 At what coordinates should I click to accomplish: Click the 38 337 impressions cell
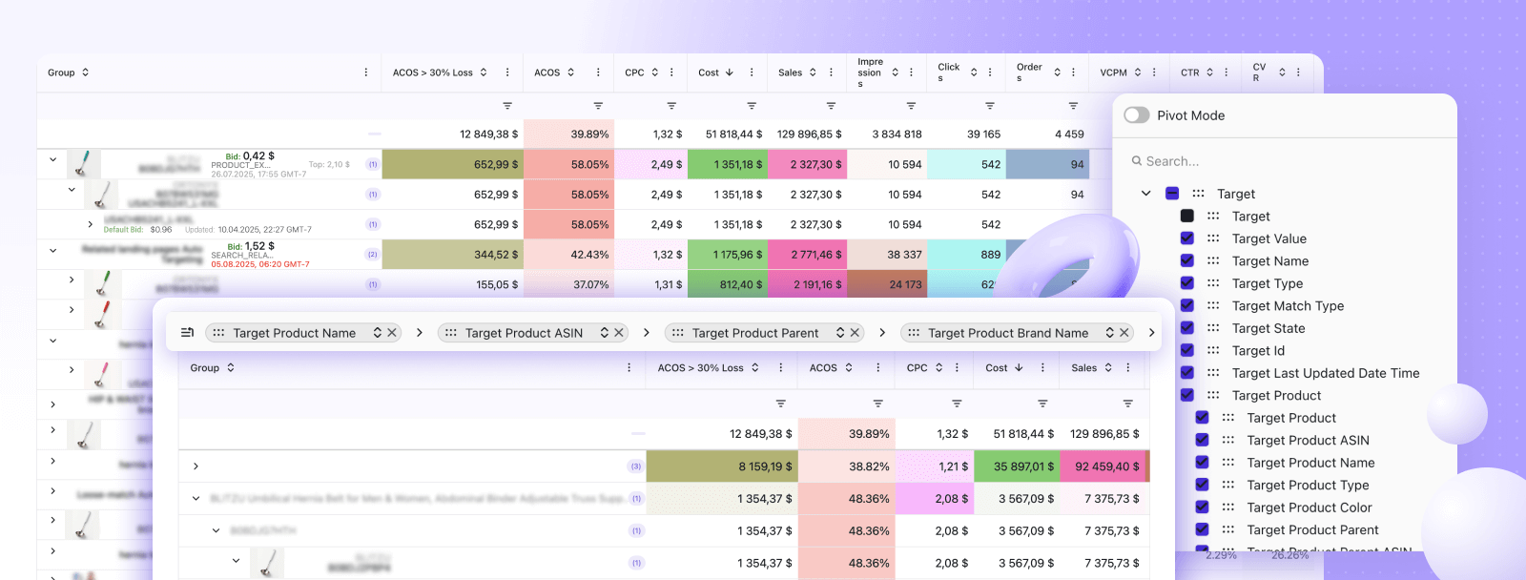click(x=887, y=255)
